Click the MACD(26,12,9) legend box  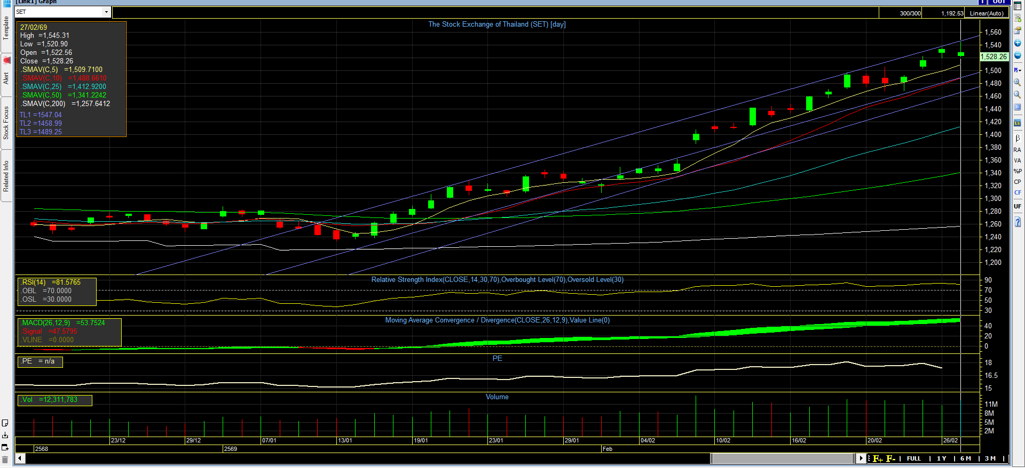70,332
